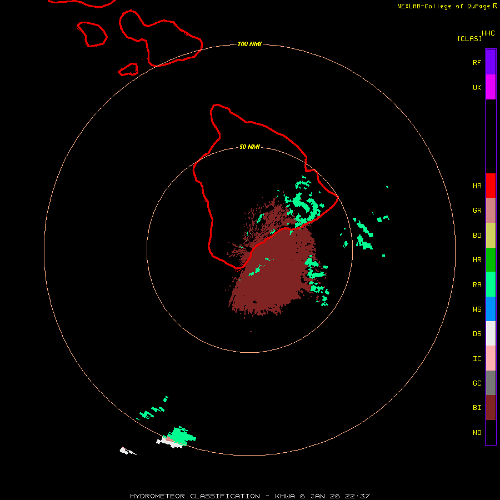This screenshot has height=500, width=500.
Task: Click the BD legend label
Action: pyautogui.click(x=477, y=236)
